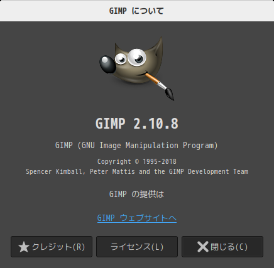Close dialog with 閉じる(C) button
The width and height of the screenshot is (274, 268).
[222, 247]
